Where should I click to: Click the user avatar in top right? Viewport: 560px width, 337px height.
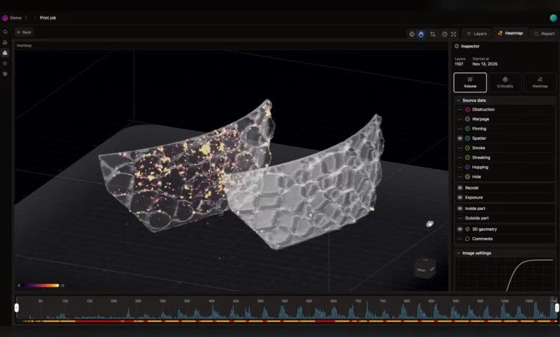(553, 17)
